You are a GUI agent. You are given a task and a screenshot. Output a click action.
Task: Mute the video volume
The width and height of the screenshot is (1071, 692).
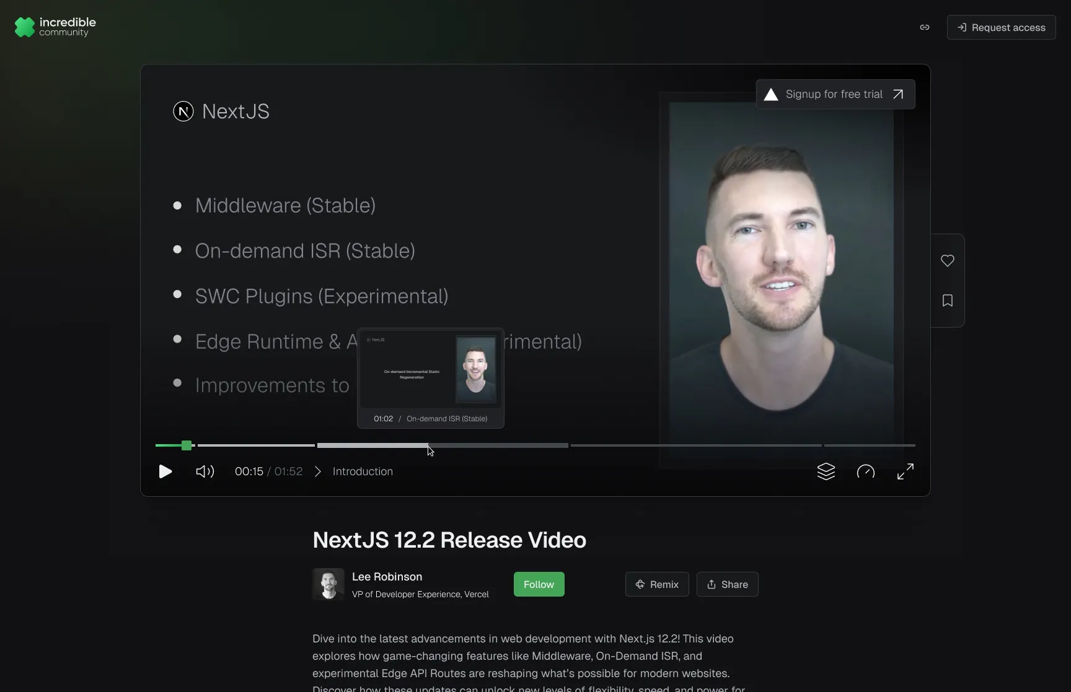click(205, 471)
